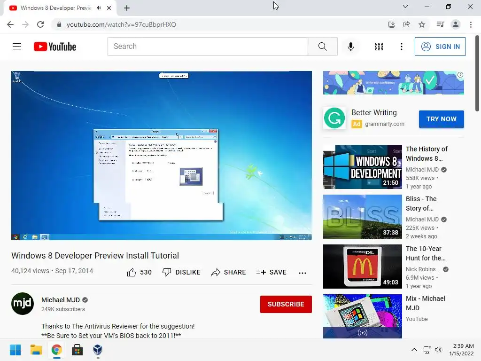Open SHARE options for the video
Image resolution: width=481 pixels, height=361 pixels.
coord(229,272)
